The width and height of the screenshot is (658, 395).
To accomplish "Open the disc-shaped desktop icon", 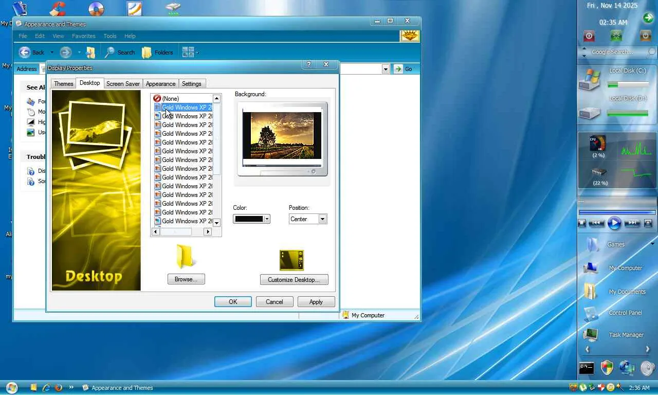I will (96, 9).
